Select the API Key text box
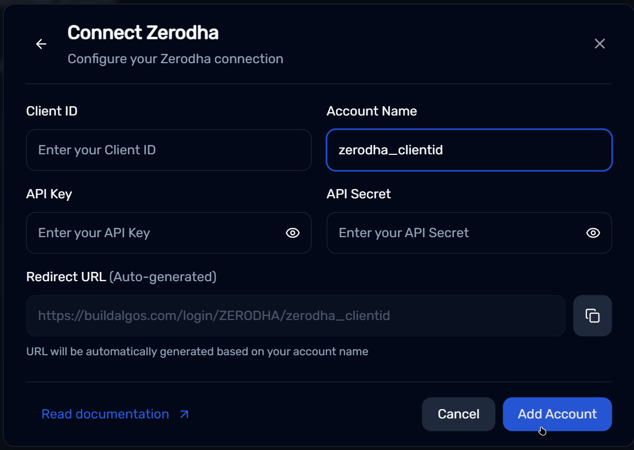Viewport: 634px width, 450px height. point(155,233)
